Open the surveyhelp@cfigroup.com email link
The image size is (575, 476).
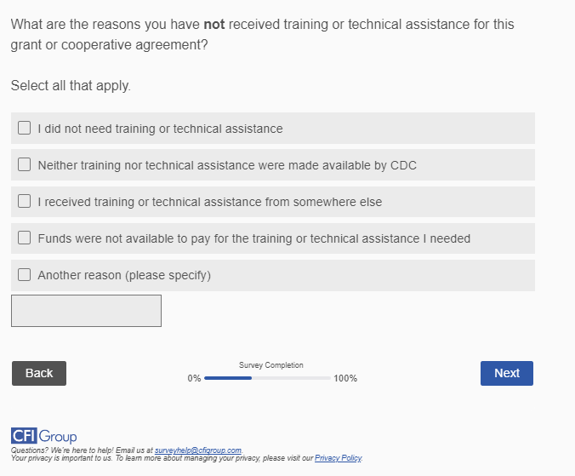[x=198, y=450]
